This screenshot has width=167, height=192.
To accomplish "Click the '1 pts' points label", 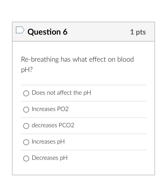I will [138, 32].
